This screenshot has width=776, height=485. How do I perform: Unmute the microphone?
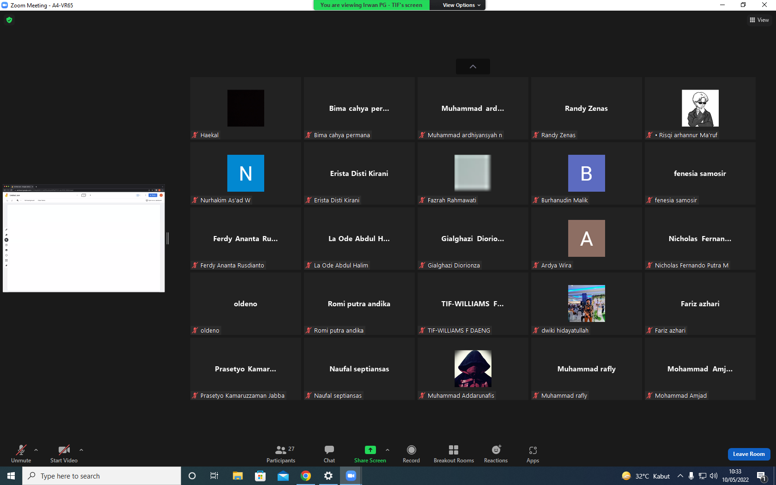(21, 454)
